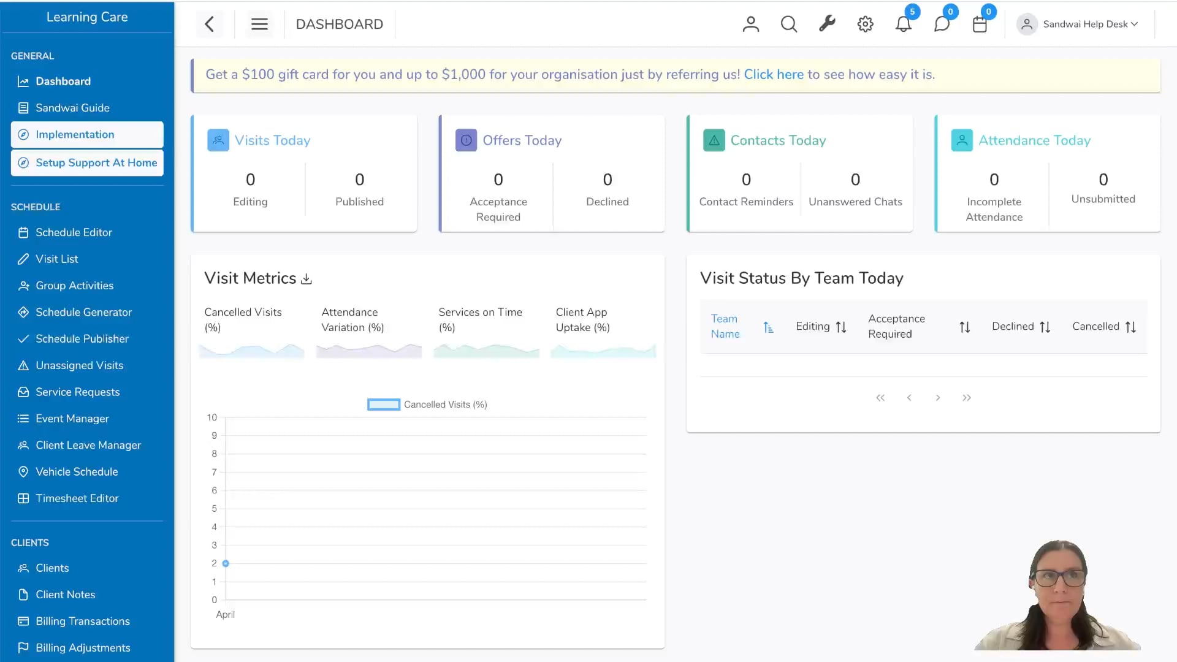Go to next page of team table
The height and width of the screenshot is (662, 1177).
pyautogui.click(x=938, y=398)
